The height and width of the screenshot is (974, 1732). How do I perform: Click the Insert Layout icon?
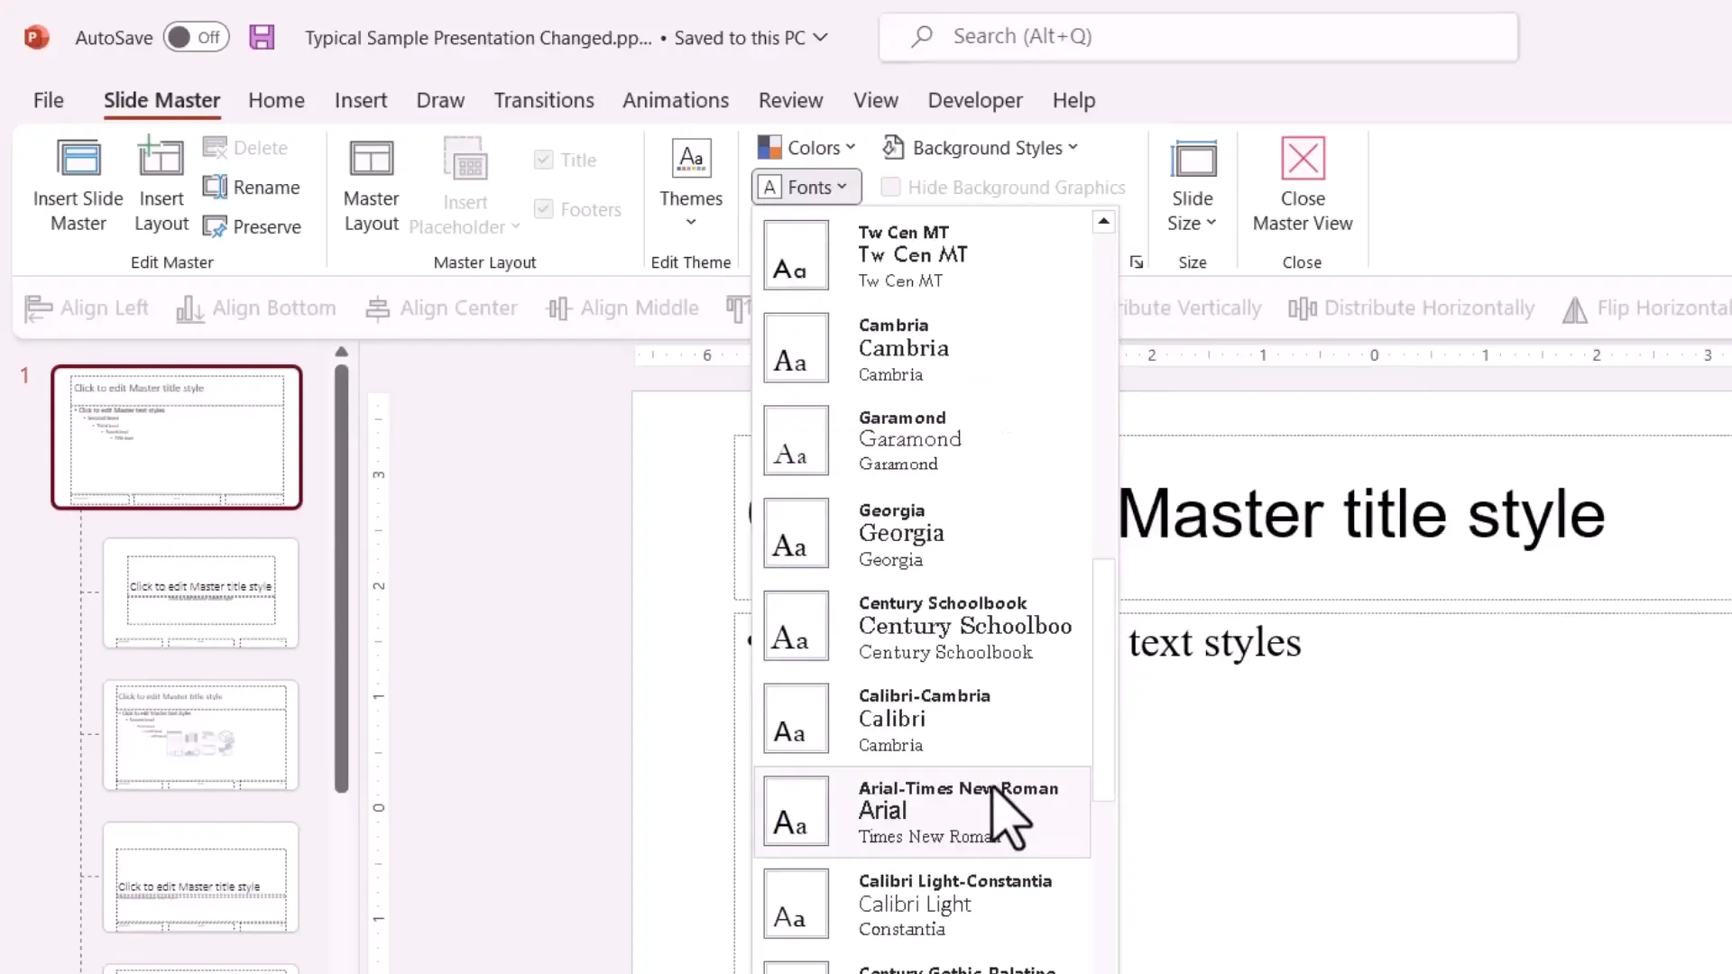[161, 157]
